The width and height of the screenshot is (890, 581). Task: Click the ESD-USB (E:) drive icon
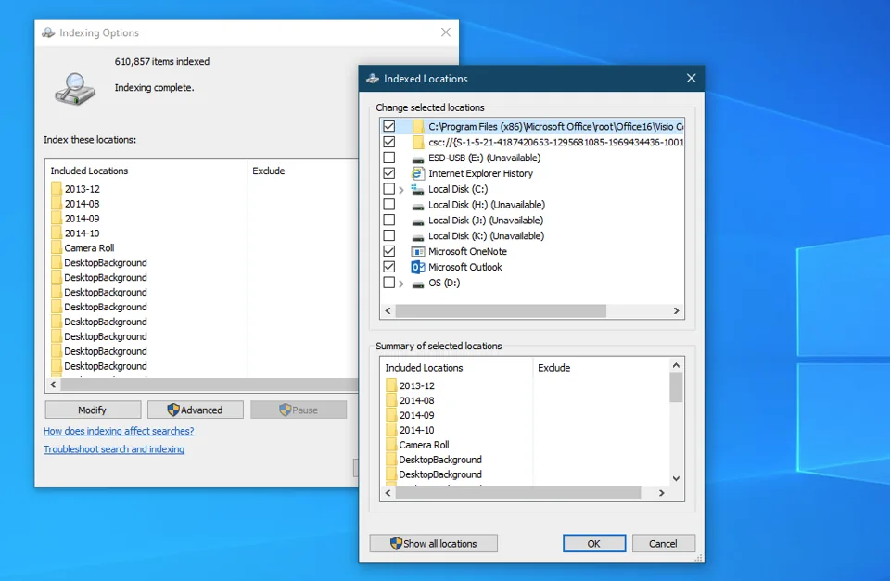417,158
